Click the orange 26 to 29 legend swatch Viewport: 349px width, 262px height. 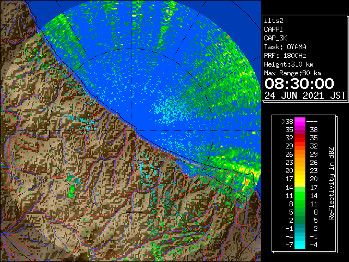pyautogui.click(x=300, y=154)
